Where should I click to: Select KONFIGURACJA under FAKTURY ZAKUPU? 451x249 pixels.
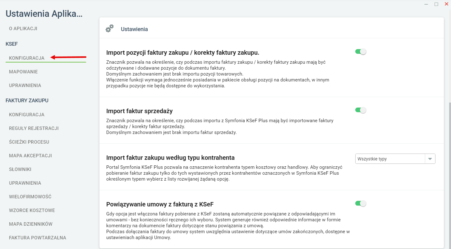pos(27,115)
